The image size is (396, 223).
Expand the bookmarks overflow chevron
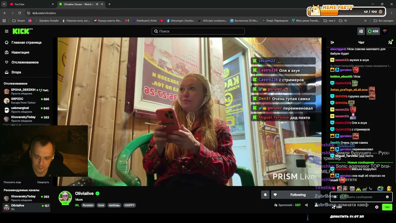pos(365,21)
